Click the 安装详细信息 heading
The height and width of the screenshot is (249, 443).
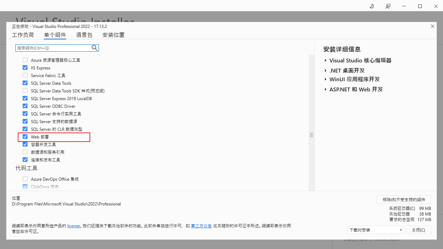coord(342,50)
